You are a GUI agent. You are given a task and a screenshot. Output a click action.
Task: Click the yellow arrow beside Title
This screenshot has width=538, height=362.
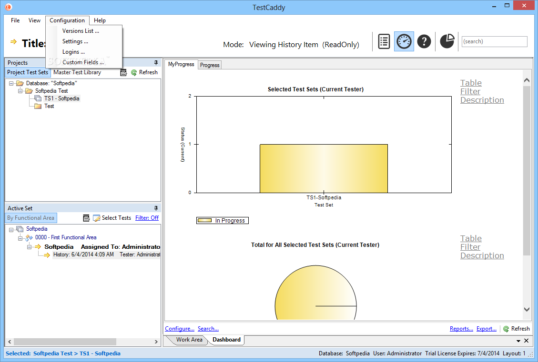tap(13, 42)
